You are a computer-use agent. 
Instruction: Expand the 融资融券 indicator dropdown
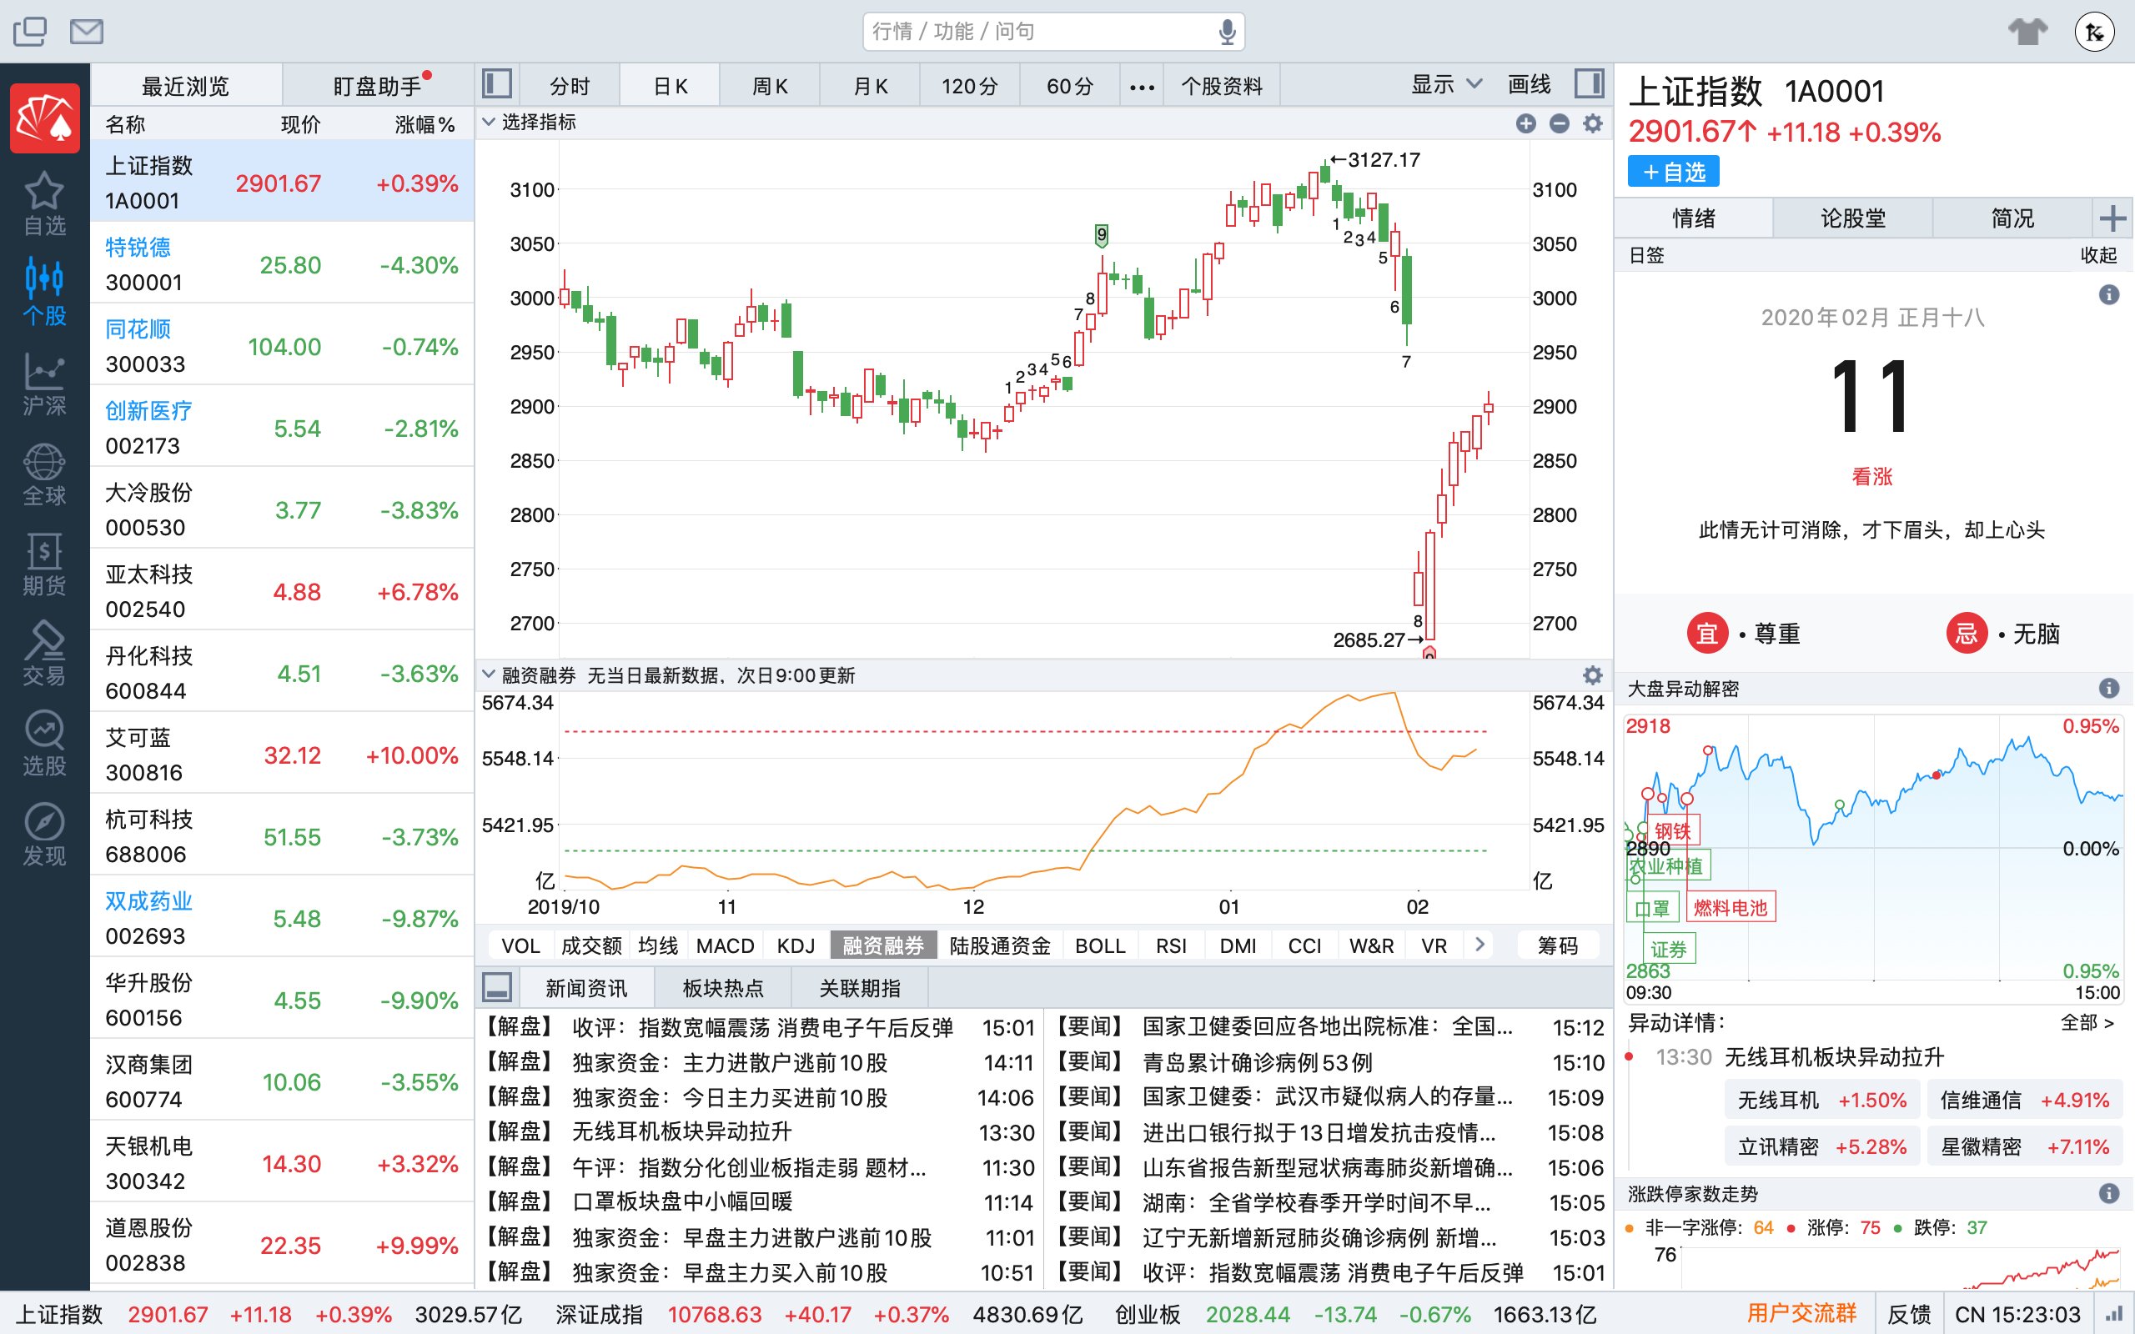click(x=529, y=675)
